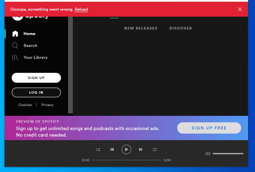The width and height of the screenshot is (255, 172).
Task: Adjust the volume slider
Action: tap(228, 154)
